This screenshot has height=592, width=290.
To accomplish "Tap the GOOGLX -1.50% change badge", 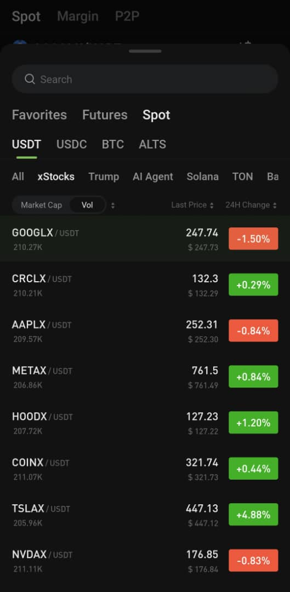I will [253, 238].
